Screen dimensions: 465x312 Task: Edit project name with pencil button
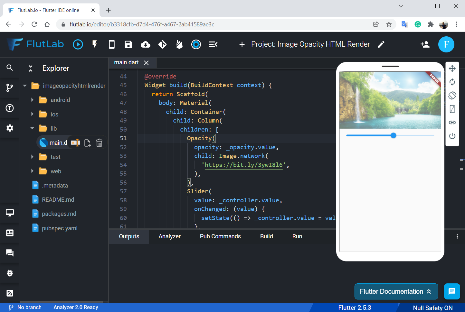tap(381, 44)
